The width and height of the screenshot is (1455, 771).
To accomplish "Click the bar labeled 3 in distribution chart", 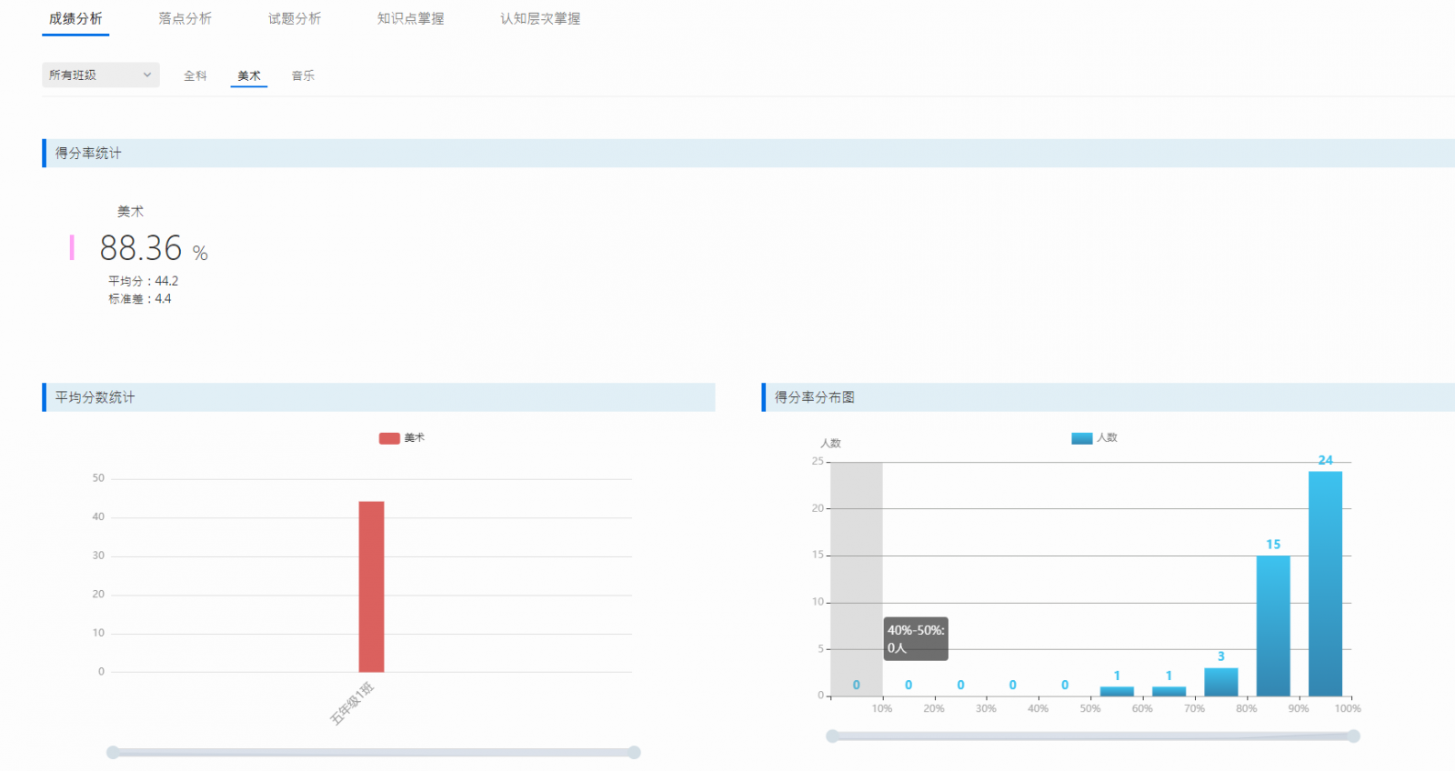I will pyautogui.click(x=1221, y=682).
